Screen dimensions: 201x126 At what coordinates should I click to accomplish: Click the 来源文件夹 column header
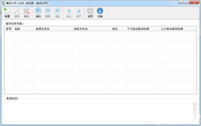click(x=54, y=29)
